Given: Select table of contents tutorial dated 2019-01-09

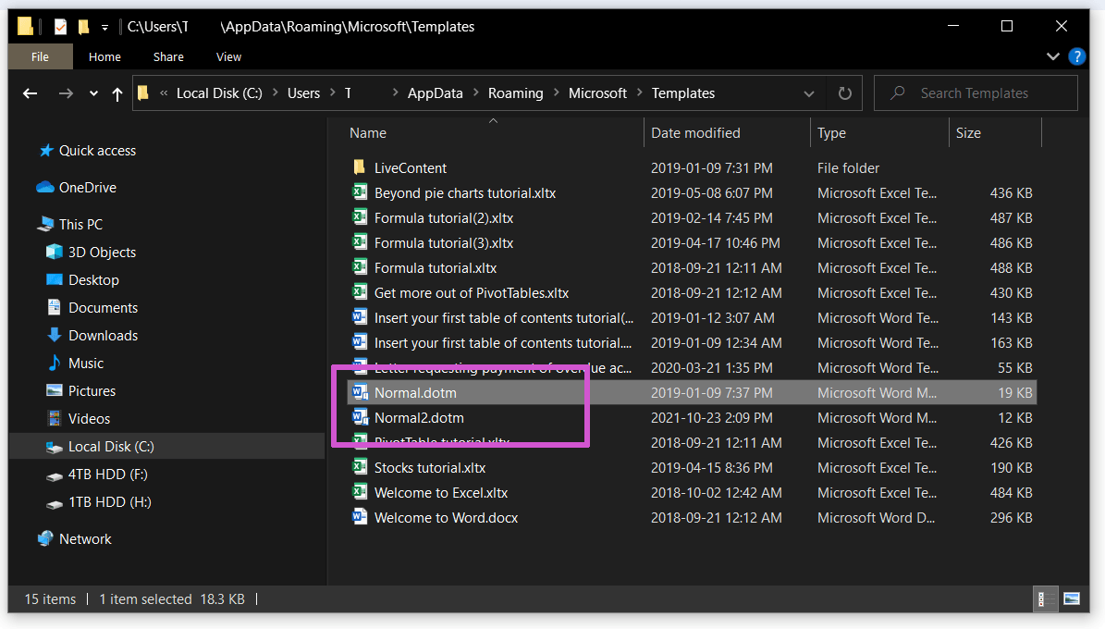Looking at the screenshot, I should pos(502,342).
